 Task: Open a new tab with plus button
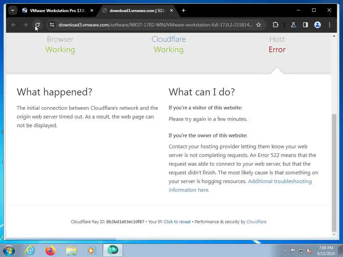tap(184, 10)
